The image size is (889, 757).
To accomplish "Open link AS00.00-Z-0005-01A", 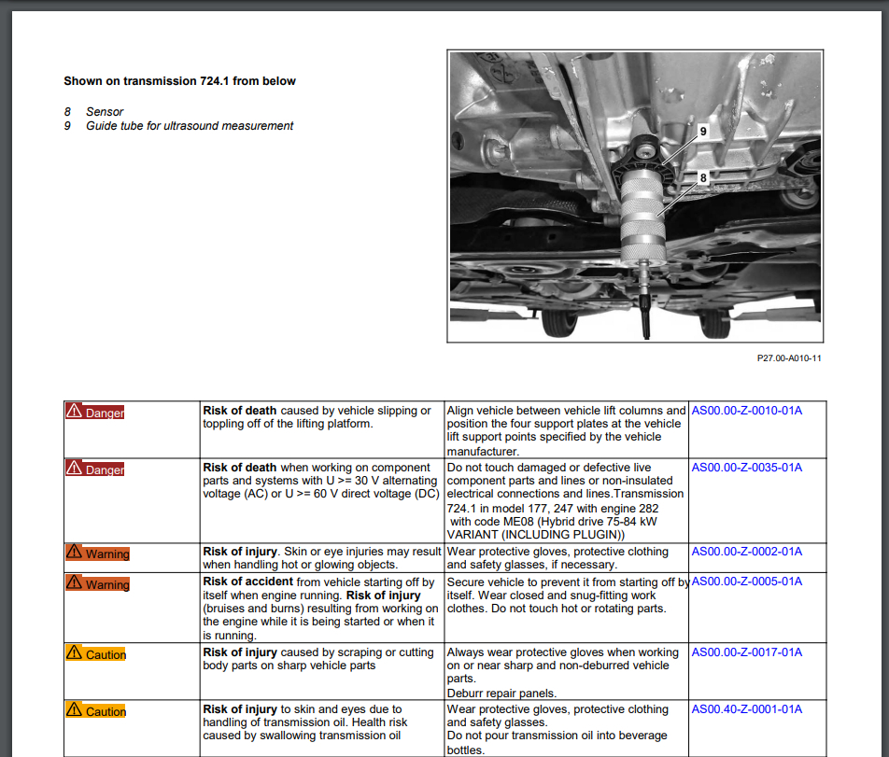I will pyautogui.click(x=747, y=582).
